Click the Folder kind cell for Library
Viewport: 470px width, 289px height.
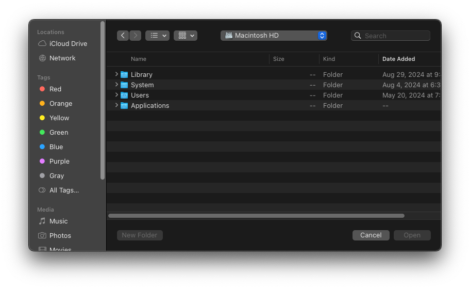point(333,74)
